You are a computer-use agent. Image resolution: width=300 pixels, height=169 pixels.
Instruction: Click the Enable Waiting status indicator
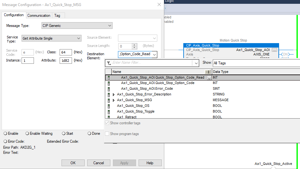point(27,133)
